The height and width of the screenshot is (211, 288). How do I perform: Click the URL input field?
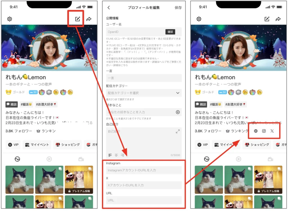(144, 200)
